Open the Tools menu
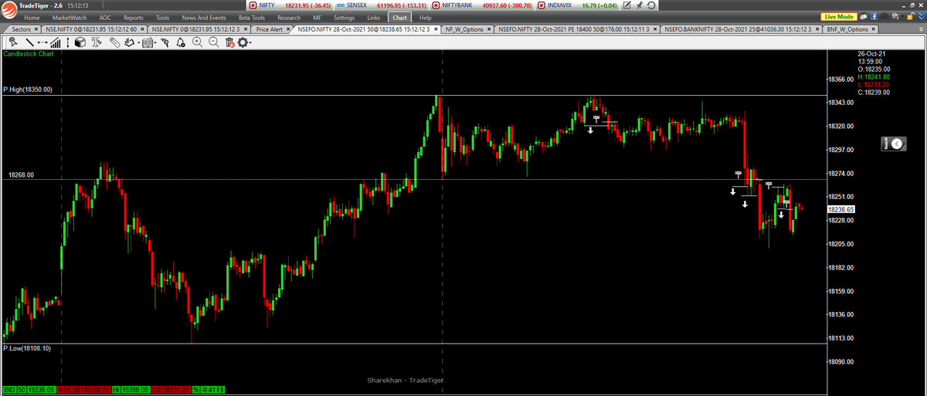The width and height of the screenshot is (927, 396). click(162, 17)
